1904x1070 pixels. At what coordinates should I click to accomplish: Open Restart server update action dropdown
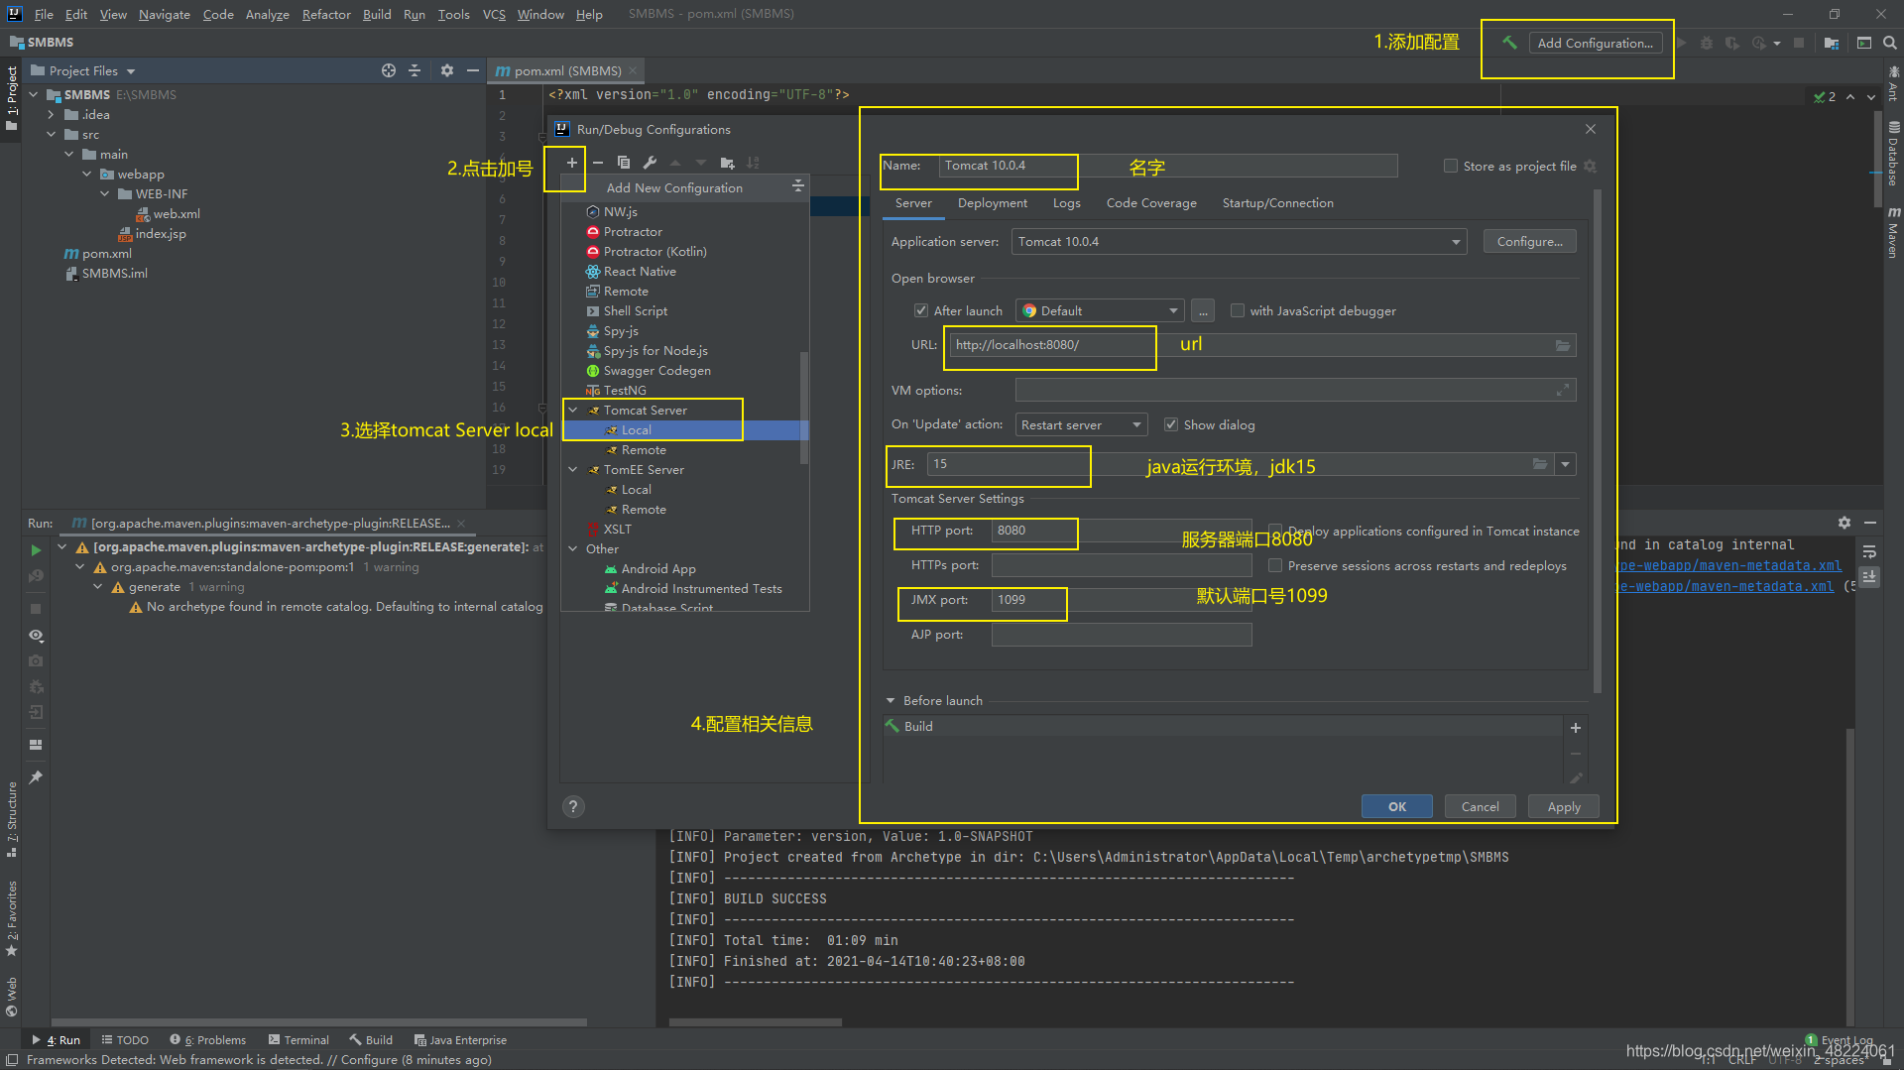[x=1081, y=424]
